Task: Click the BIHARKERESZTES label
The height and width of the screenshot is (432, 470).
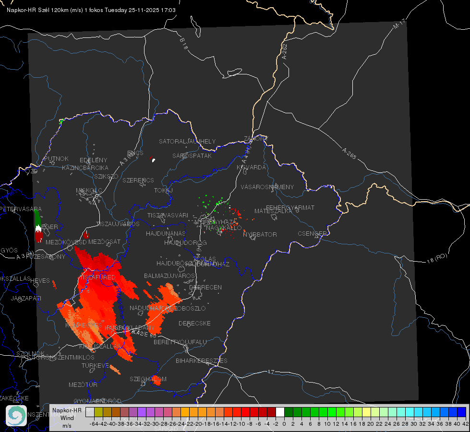Action: coord(202,360)
